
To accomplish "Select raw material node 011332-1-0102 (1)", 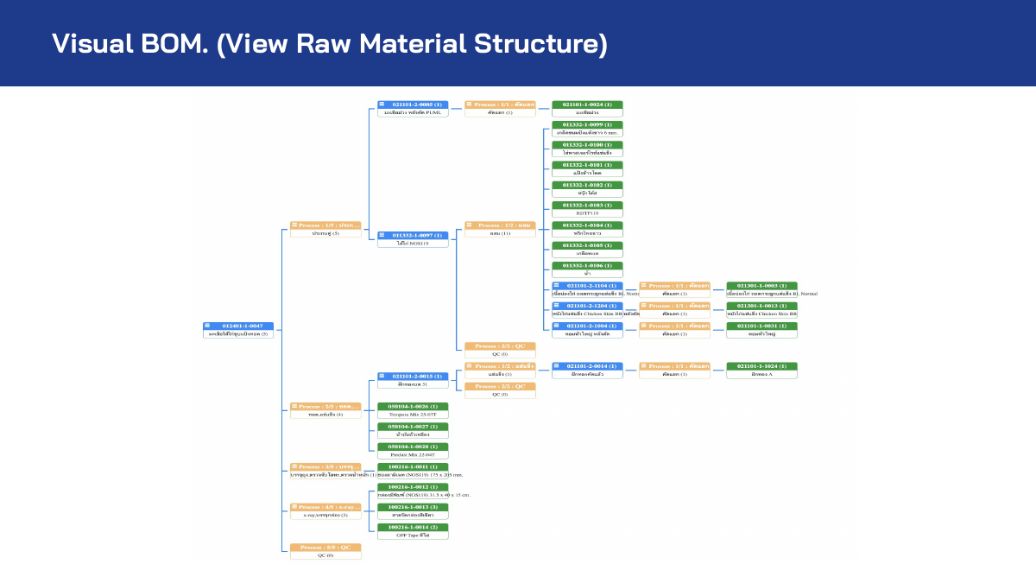I will pyautogui.click(x=587, y=189).
